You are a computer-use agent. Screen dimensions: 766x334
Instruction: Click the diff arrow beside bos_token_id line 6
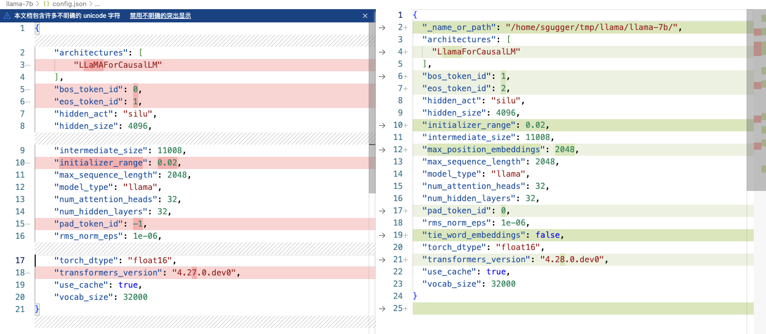click(382, 76)
